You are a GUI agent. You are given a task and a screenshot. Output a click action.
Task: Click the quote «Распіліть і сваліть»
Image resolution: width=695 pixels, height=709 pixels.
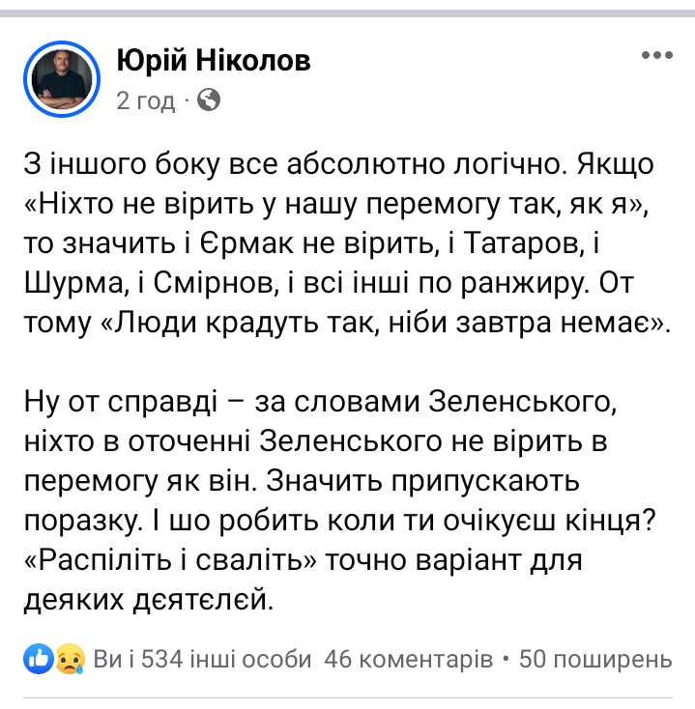pyautogui.click(x=170, y=560)
